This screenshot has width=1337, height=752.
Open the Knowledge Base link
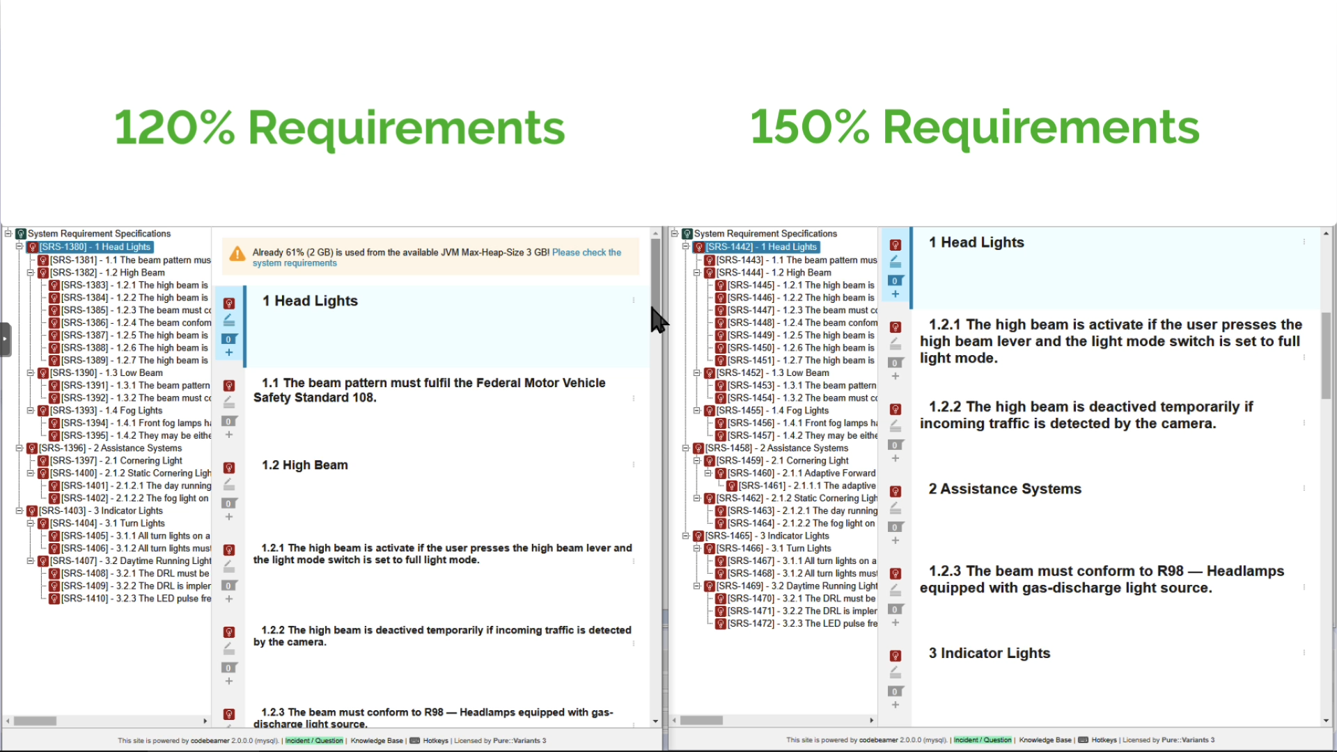376,740
